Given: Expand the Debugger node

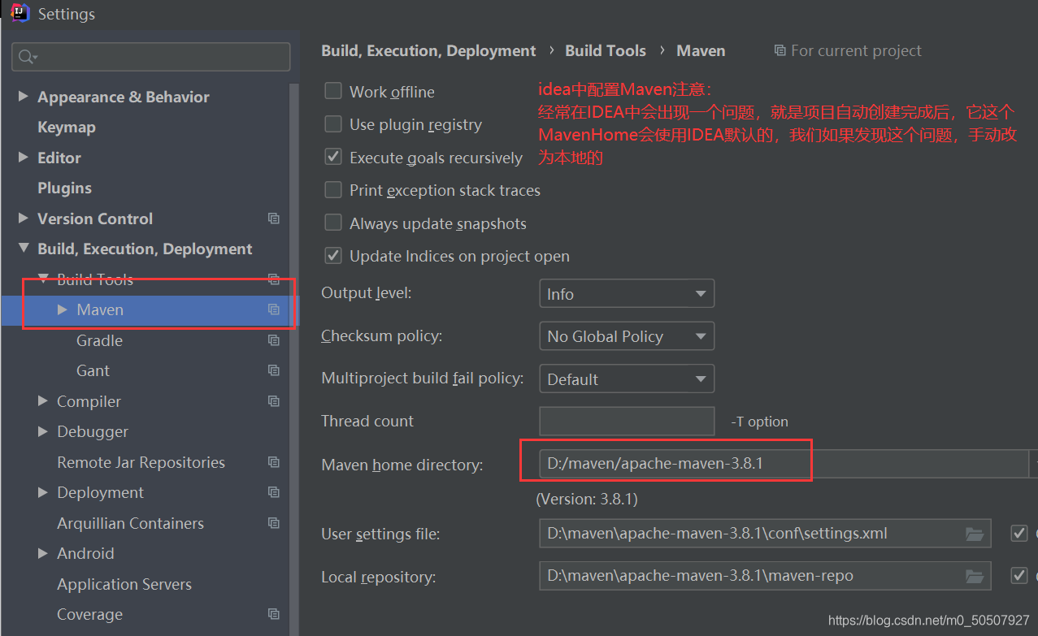Looking at the screenshot, I should pyautogui.click(x=42, y=431).
